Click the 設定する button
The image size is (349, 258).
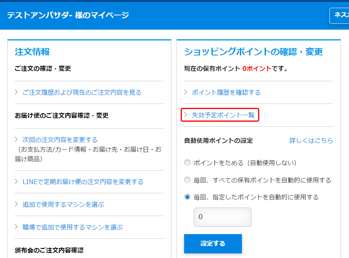point(213,243)
